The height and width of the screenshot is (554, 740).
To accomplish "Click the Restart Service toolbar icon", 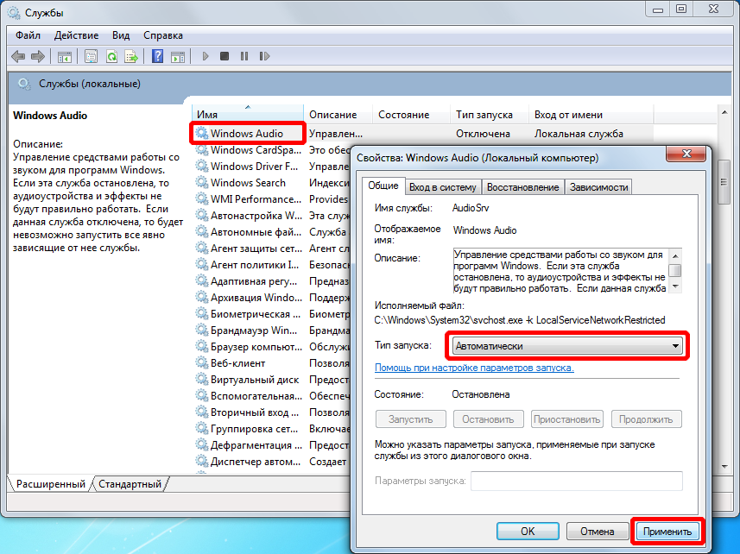I will [x=264, y=57].
